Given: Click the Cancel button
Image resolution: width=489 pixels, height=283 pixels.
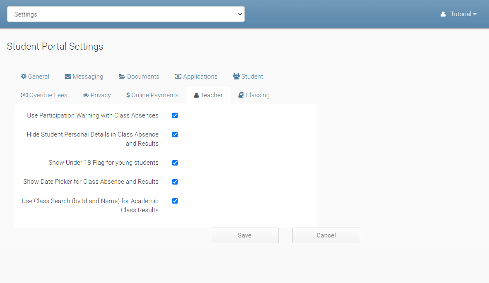Looking at the screenshot, I should 326,235.
